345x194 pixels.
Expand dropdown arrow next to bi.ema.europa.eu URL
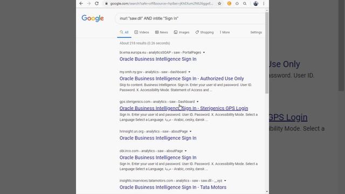204,53
